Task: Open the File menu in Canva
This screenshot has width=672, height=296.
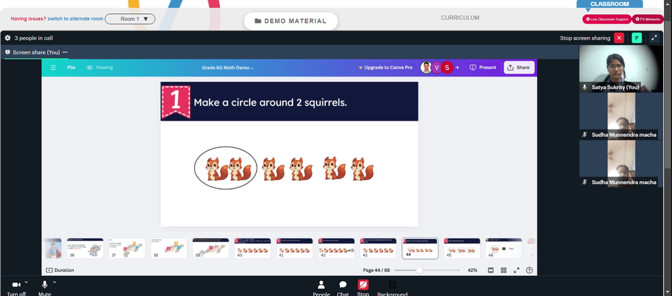Action: click(71, 67)
